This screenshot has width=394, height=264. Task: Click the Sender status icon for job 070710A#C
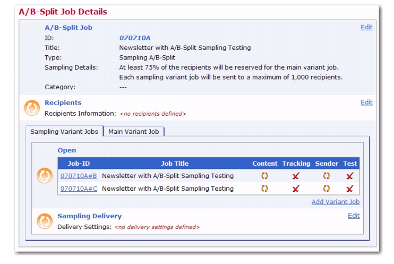tap(327, 189)
